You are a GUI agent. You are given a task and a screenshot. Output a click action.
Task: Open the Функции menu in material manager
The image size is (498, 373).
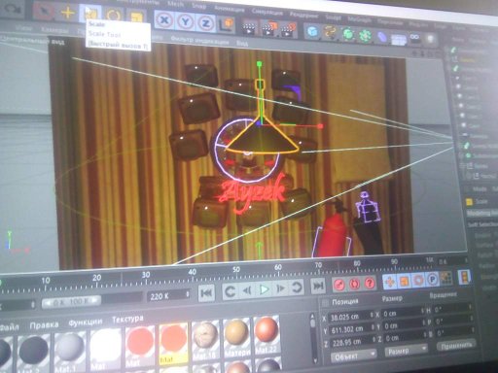pos(86,322)
